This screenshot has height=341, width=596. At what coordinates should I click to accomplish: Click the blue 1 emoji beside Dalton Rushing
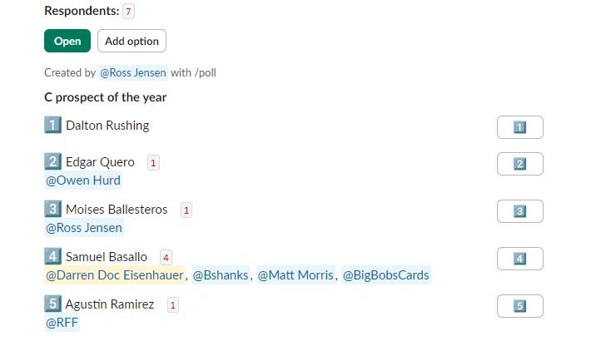click(52, 126)
